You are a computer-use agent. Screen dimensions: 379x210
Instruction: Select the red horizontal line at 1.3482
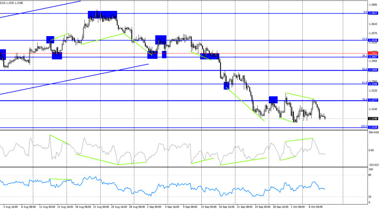pos(184,53)
